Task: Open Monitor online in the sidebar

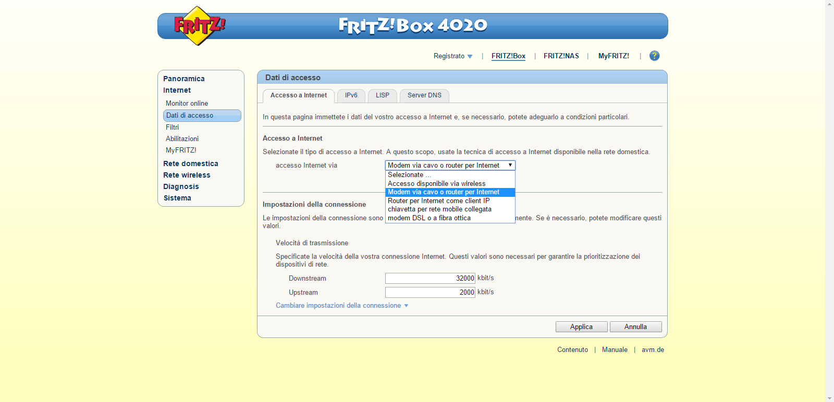Action: 187,104
